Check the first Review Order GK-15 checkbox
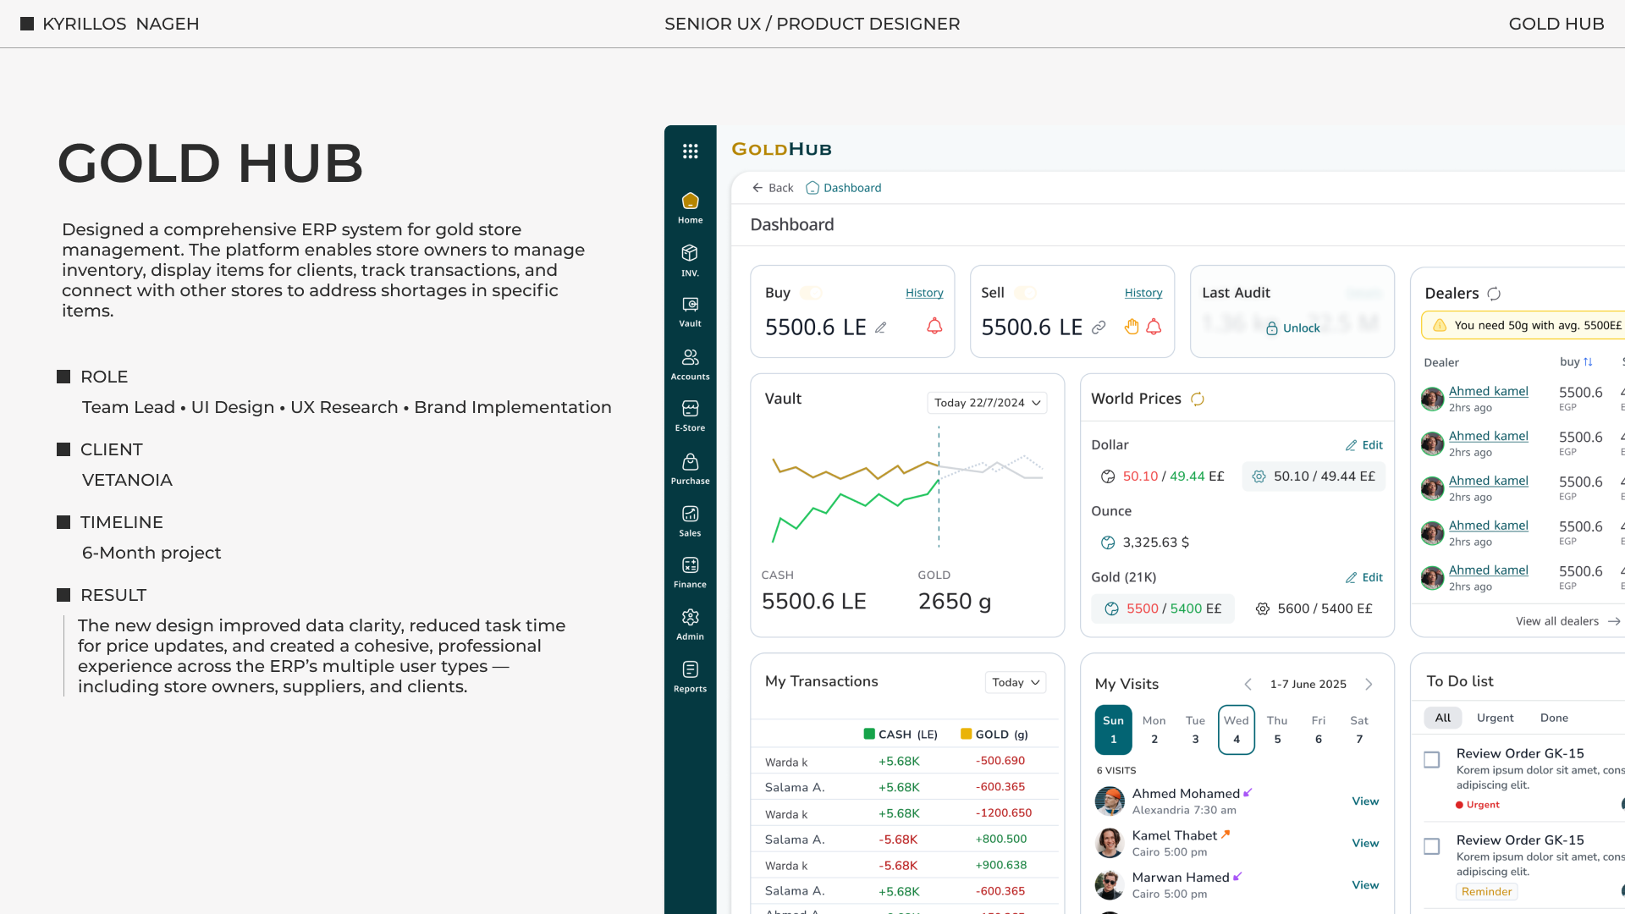The width and height of the screenshot is (1625, 914). tap(1431, 760)
